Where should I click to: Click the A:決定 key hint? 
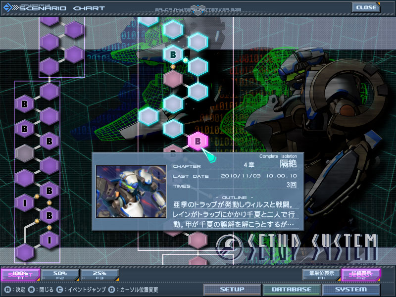pyautogui.click(x=15, y=290)
